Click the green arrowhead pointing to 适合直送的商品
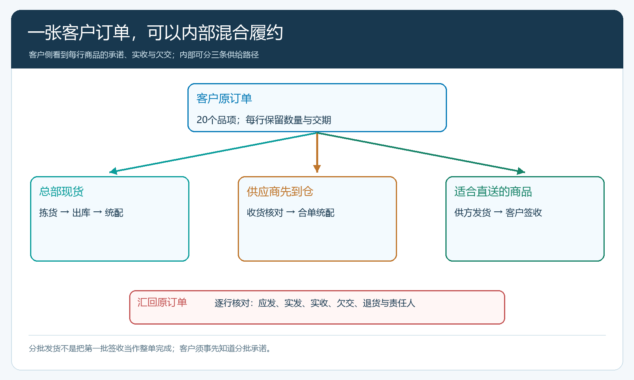Screen dimensions: 634x380 pyautogui.click(x=521, y=171)
